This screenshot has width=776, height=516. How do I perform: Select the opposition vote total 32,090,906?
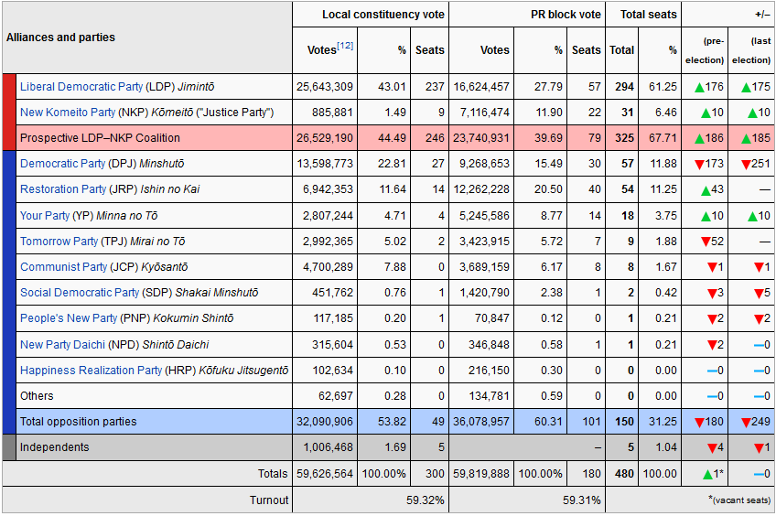pos(325,422)
